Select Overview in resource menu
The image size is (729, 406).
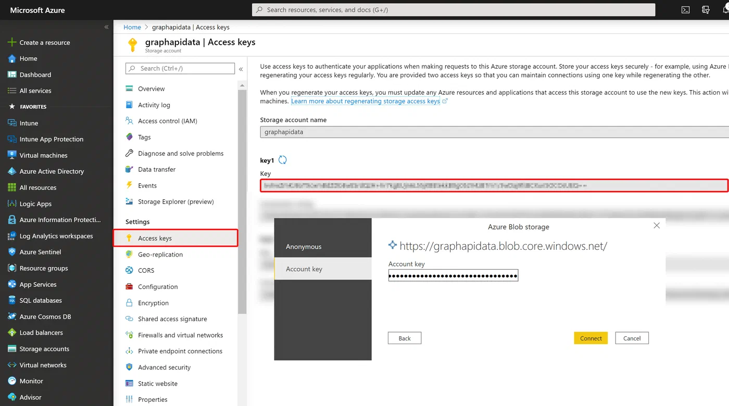click(x=151, y=89)
